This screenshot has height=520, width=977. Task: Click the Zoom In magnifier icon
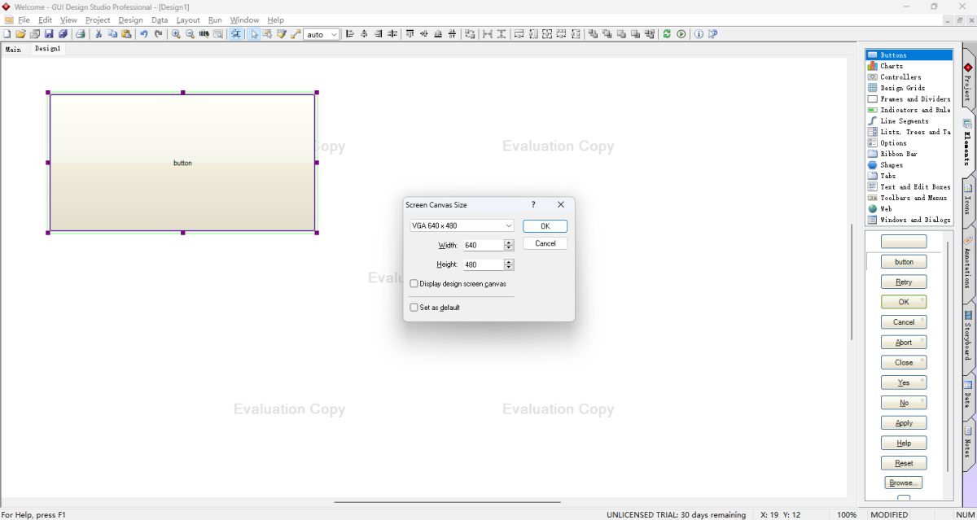pyautogui.click(x=176, y=34)
